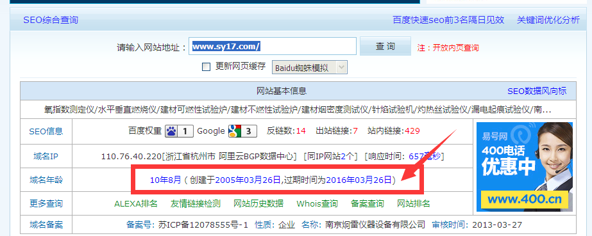The height and width of the screenshot is (236, 592).
Task: Click the Google rank icon
Action: point(234,131)
